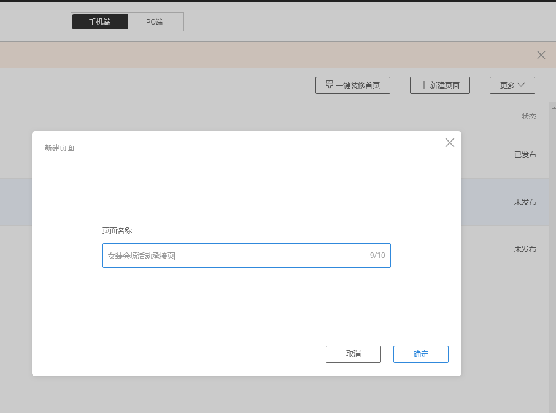Switch to the PC端 tab
The height and width of the screenshot is (413, 556).
[x=155, y=22]
